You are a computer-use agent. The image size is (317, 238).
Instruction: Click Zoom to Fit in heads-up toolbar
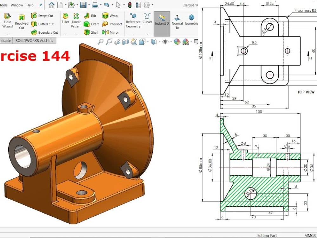pyautogui.click(x=100, y=42)
